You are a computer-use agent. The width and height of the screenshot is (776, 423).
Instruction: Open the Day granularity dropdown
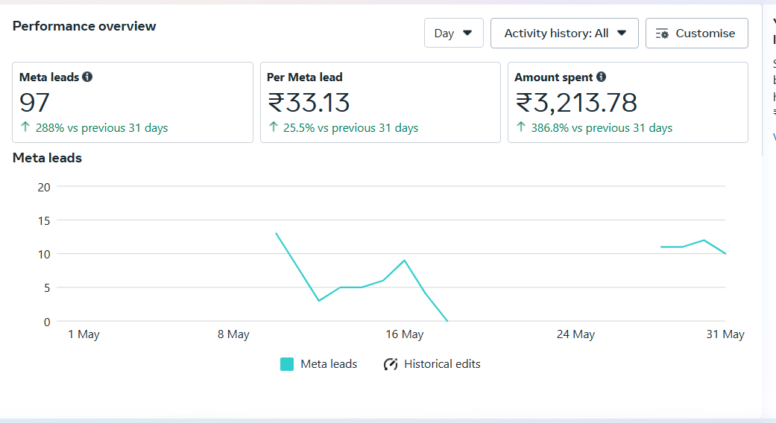pyautogui.click(x=454, y=33)
